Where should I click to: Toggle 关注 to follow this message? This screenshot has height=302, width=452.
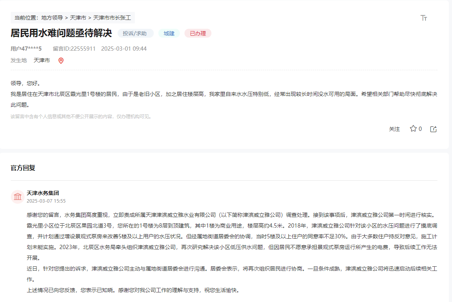point(394,129)
